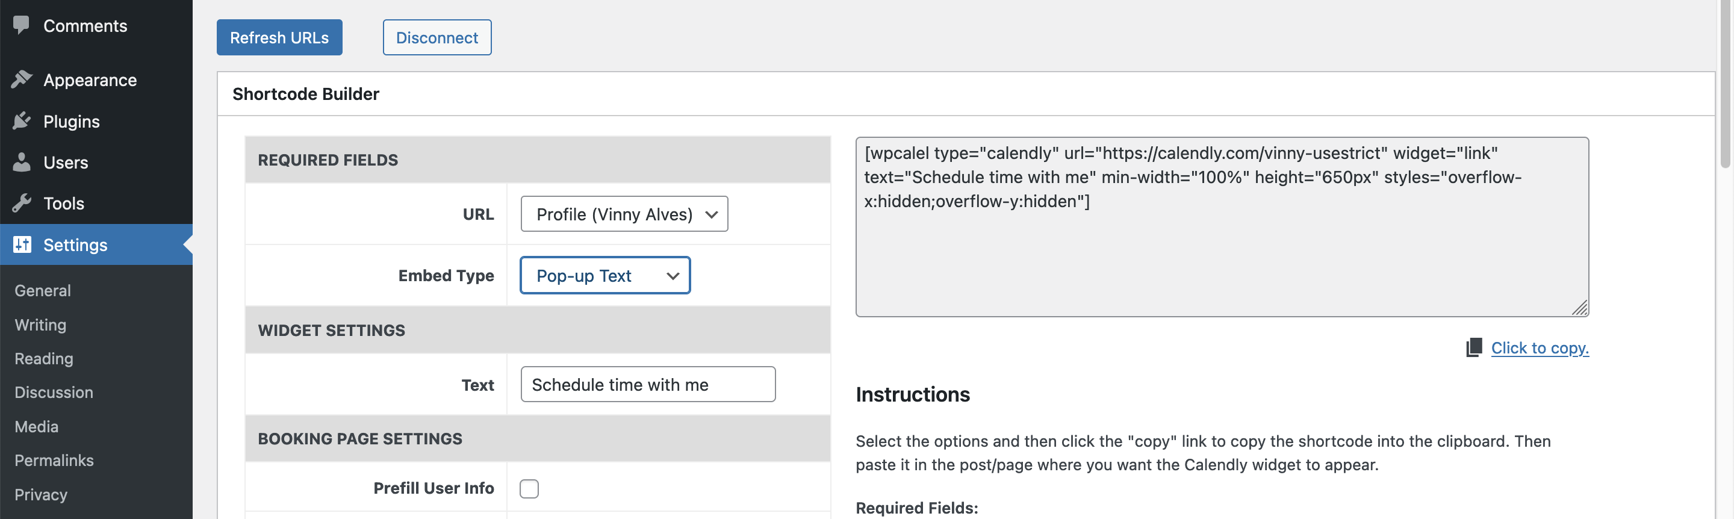Open the Privacy settings page

click(40, 494)
